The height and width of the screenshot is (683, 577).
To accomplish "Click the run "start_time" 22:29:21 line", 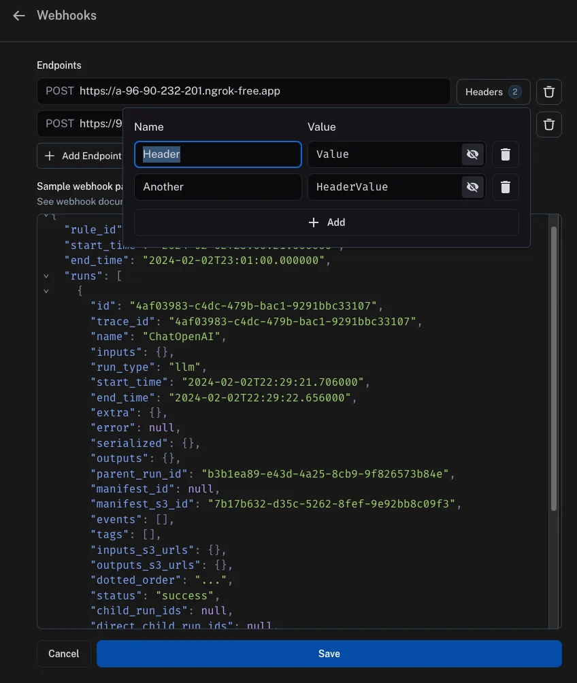I will pyautogui.click(x=230, y=382).
